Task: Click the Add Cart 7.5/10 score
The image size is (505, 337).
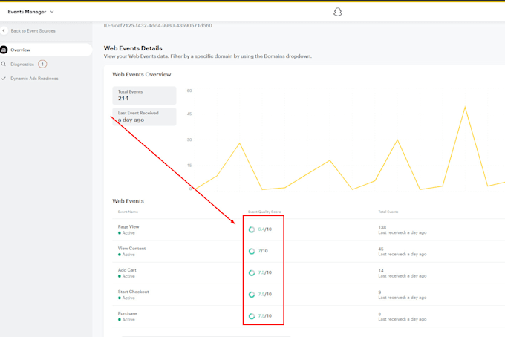Action: tap(264, 272)
